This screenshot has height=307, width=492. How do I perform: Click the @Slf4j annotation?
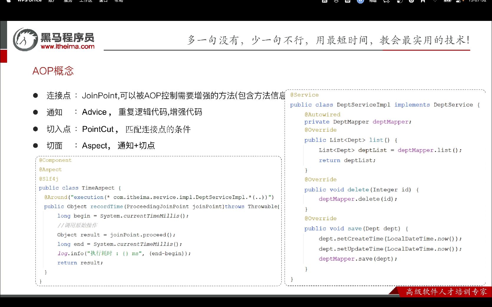(49, 179)
